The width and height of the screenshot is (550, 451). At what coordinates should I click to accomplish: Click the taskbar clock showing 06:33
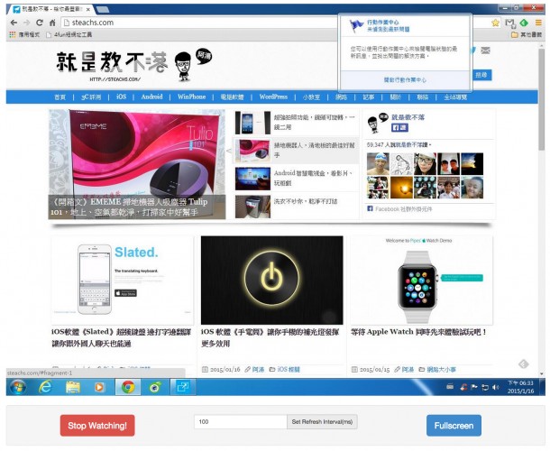pyautogui.click(x=520, y=387)
